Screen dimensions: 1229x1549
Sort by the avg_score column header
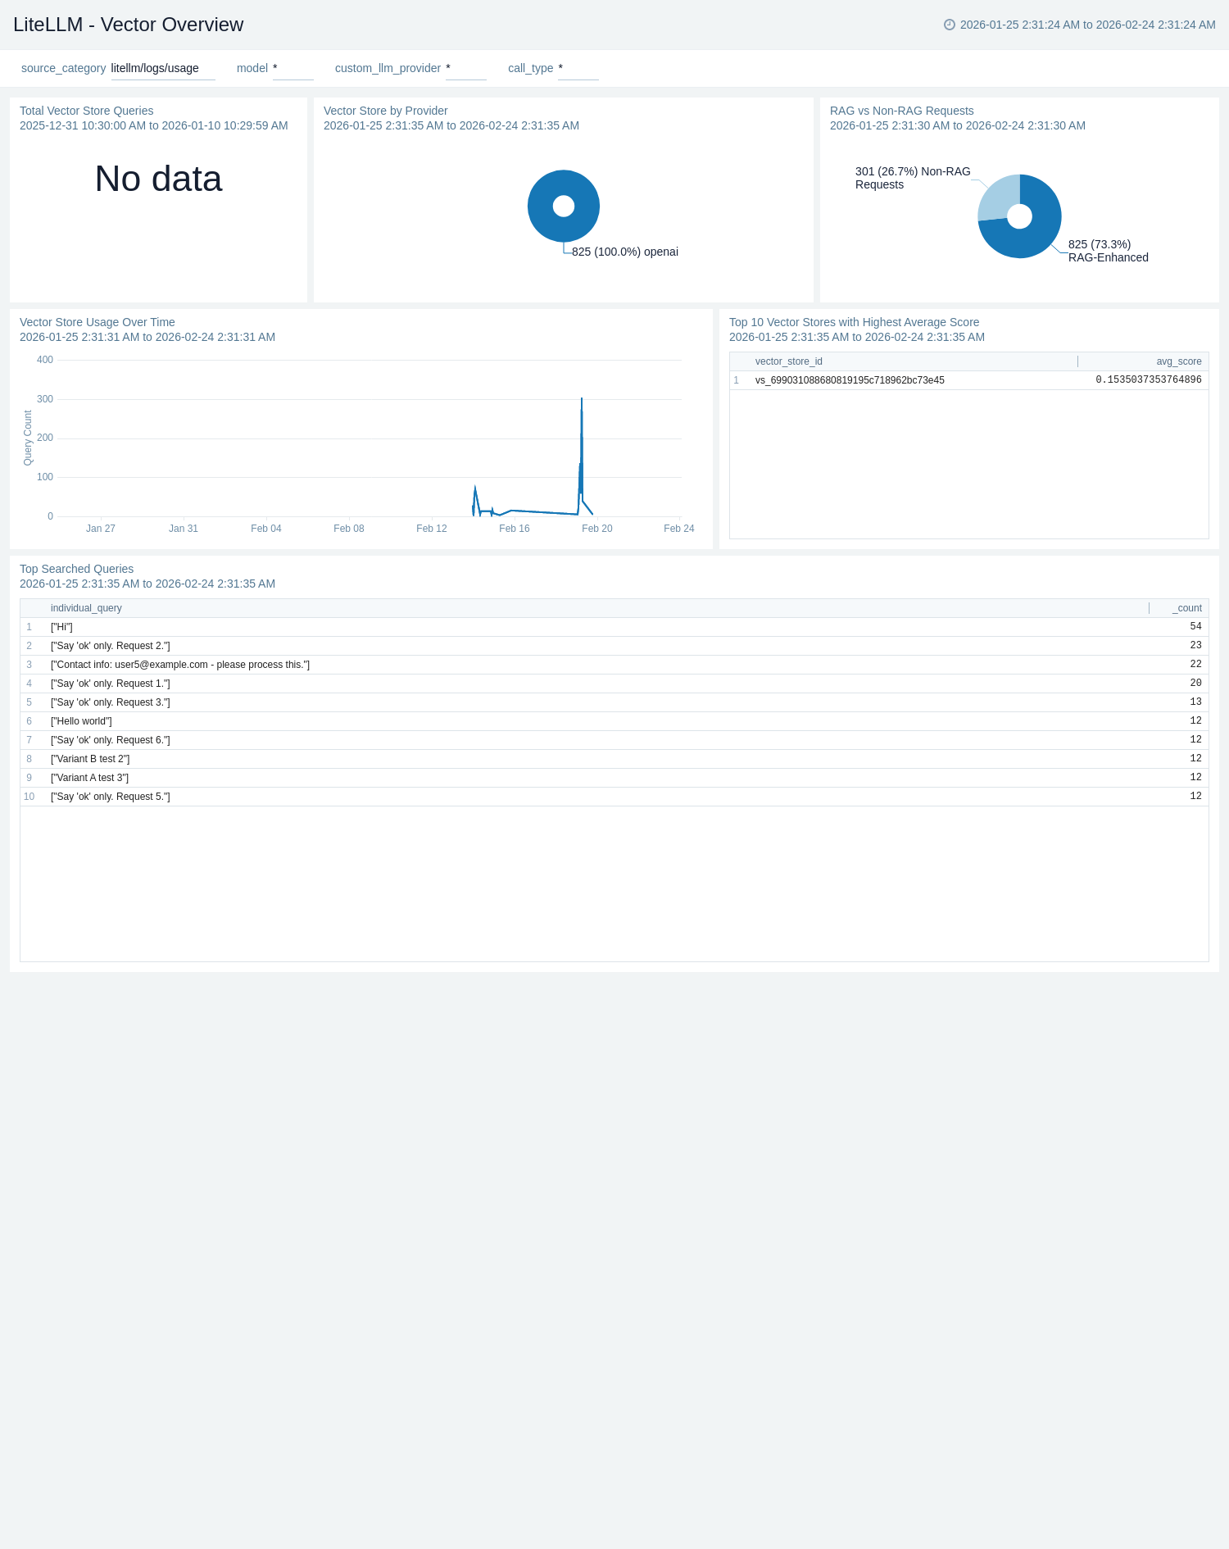click(1178, 361)
